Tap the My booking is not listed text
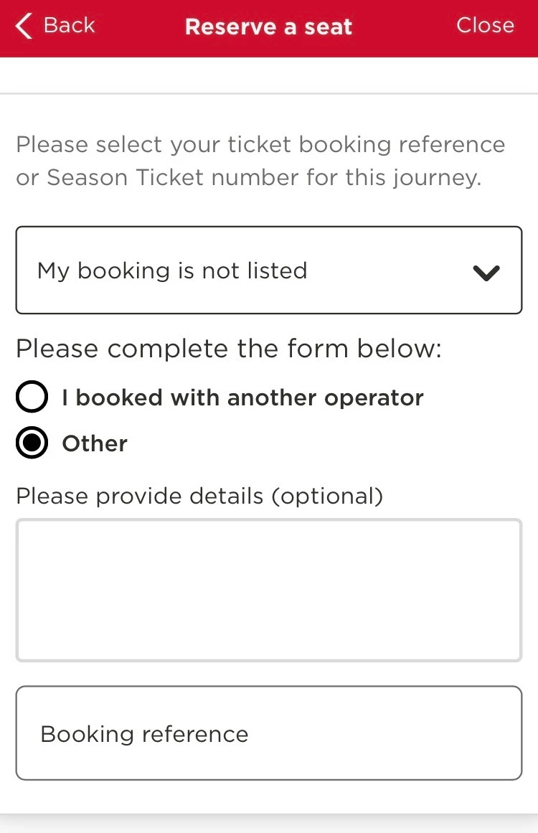The height and width of the screenshot is (833, 538). click(172, 270)
